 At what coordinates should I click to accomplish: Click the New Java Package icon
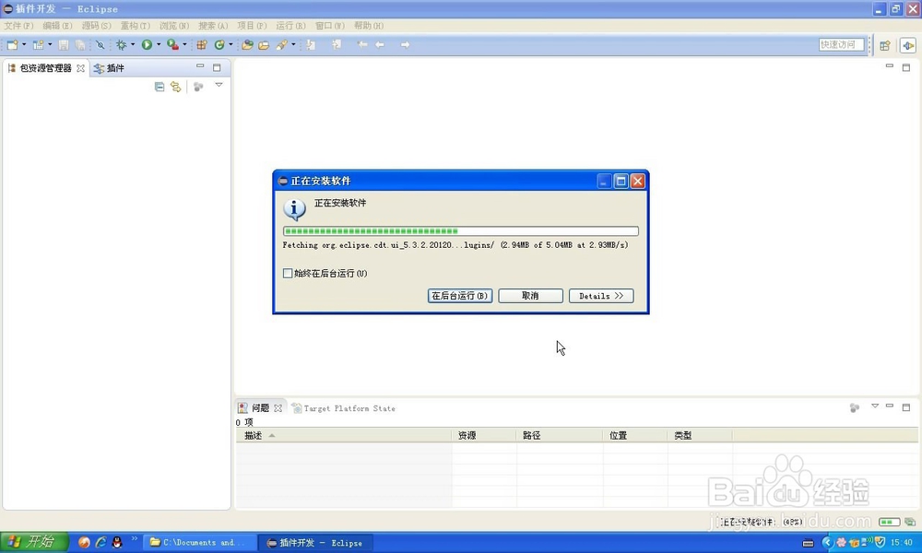click(202, 44)
